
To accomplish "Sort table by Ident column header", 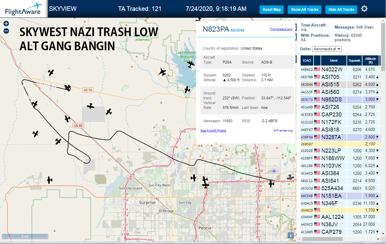I will point(333,60).
